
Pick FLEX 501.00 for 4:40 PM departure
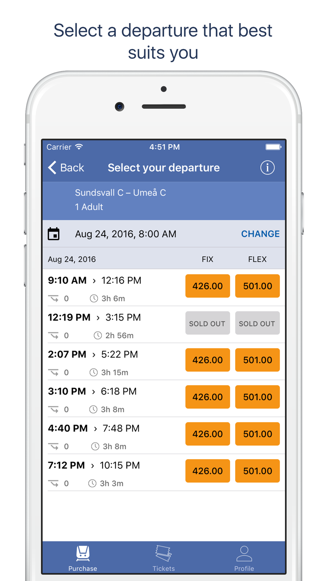click(258, 434)
